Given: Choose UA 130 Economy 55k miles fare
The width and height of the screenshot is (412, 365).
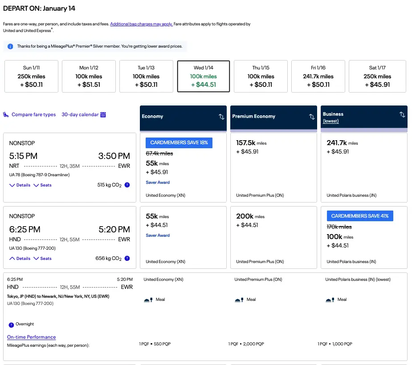Looking at the screenshot, I should 183,237.
